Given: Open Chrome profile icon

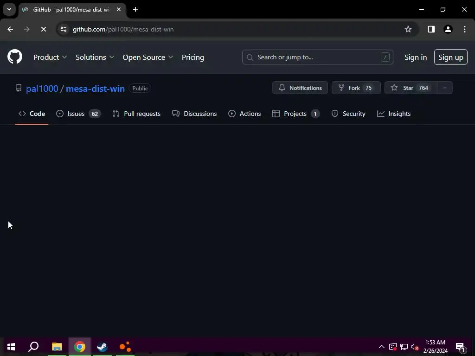Looking at the screenshot, I should [448, 29].
